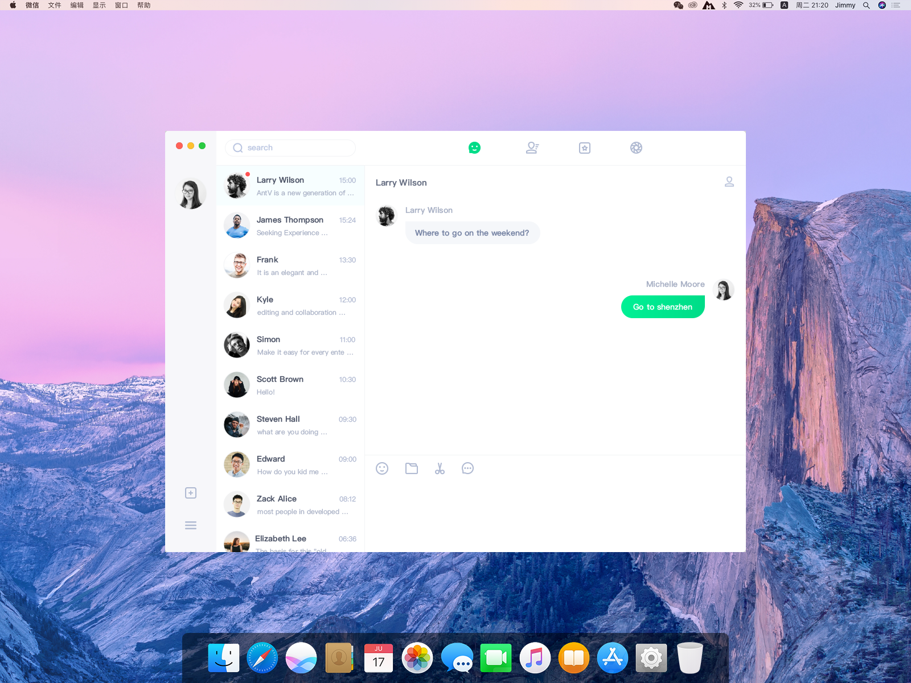911x683 pixels.
Task: Select Kyle's conversation
Action: (x=290, y=306)
